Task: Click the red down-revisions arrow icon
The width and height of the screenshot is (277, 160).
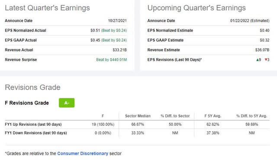Action: (x=266, y=60)
